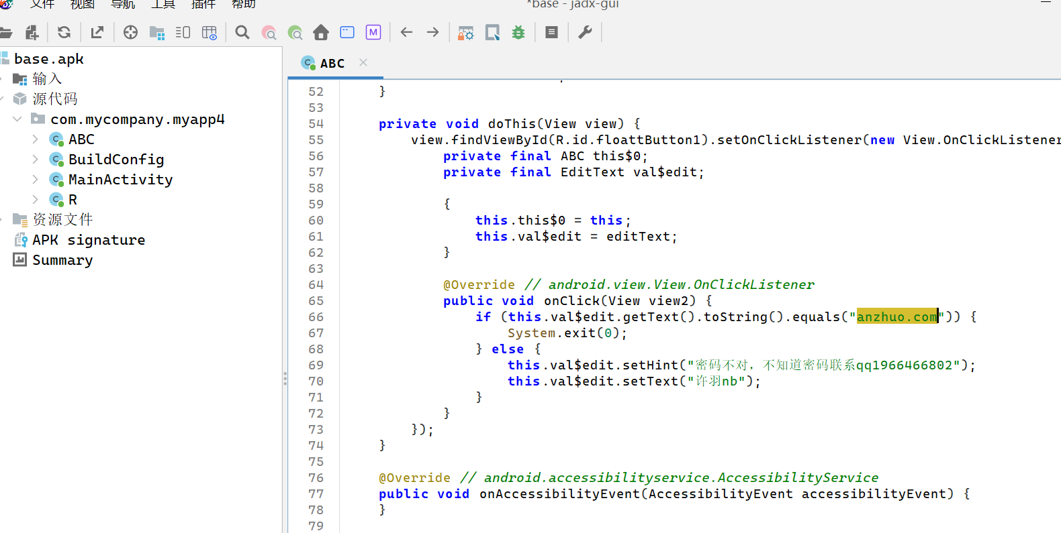Image resolution: width=1061 pixels, height=533 pixels.
Task: Expand the ABC class node
Action: (x=35, y=139)
